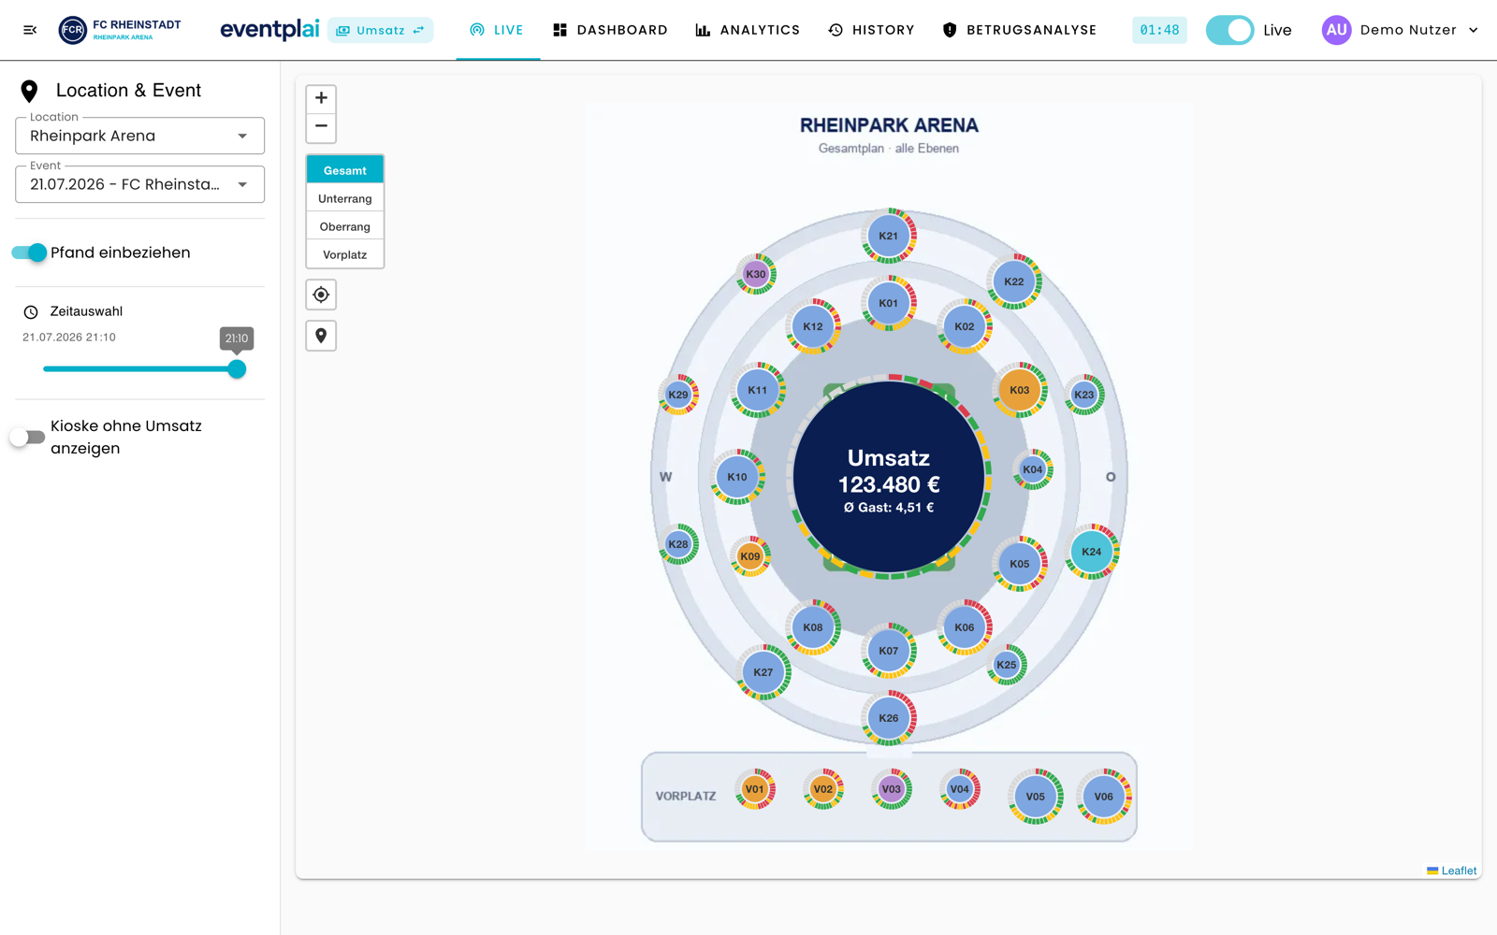Select kiosk K06 on the map

pos(965,627)
